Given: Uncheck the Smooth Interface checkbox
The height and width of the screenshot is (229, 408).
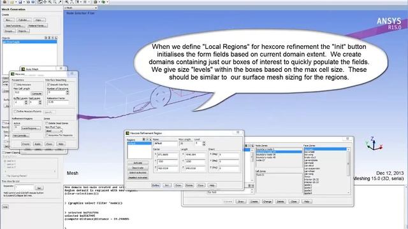Looking at the screenshot, I should (48, 85).
